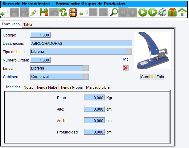Click the Ancho input field

pyautogui.click(x=94, y=121)
